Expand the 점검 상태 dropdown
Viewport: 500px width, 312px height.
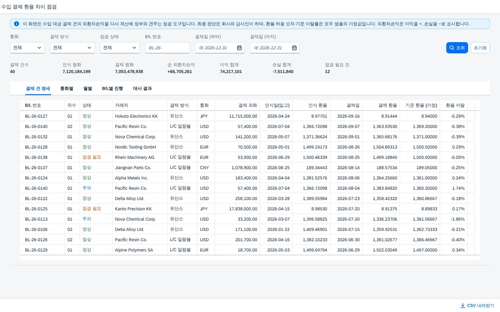click(x=120, y=48)
